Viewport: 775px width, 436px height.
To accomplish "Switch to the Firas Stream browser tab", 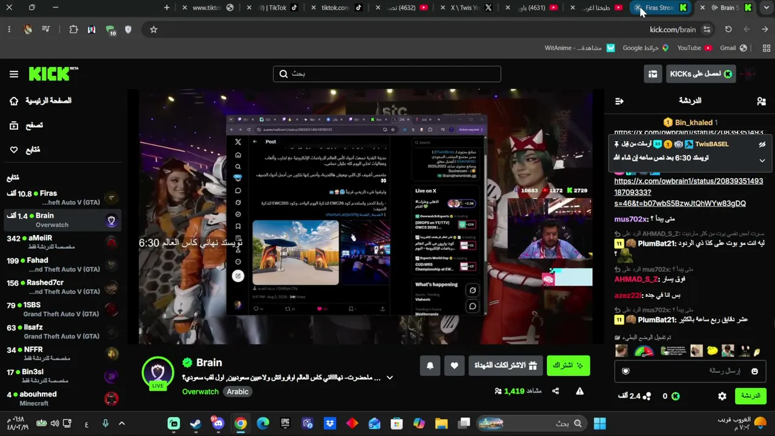I will pyautogui.click(x=660, y=8).
